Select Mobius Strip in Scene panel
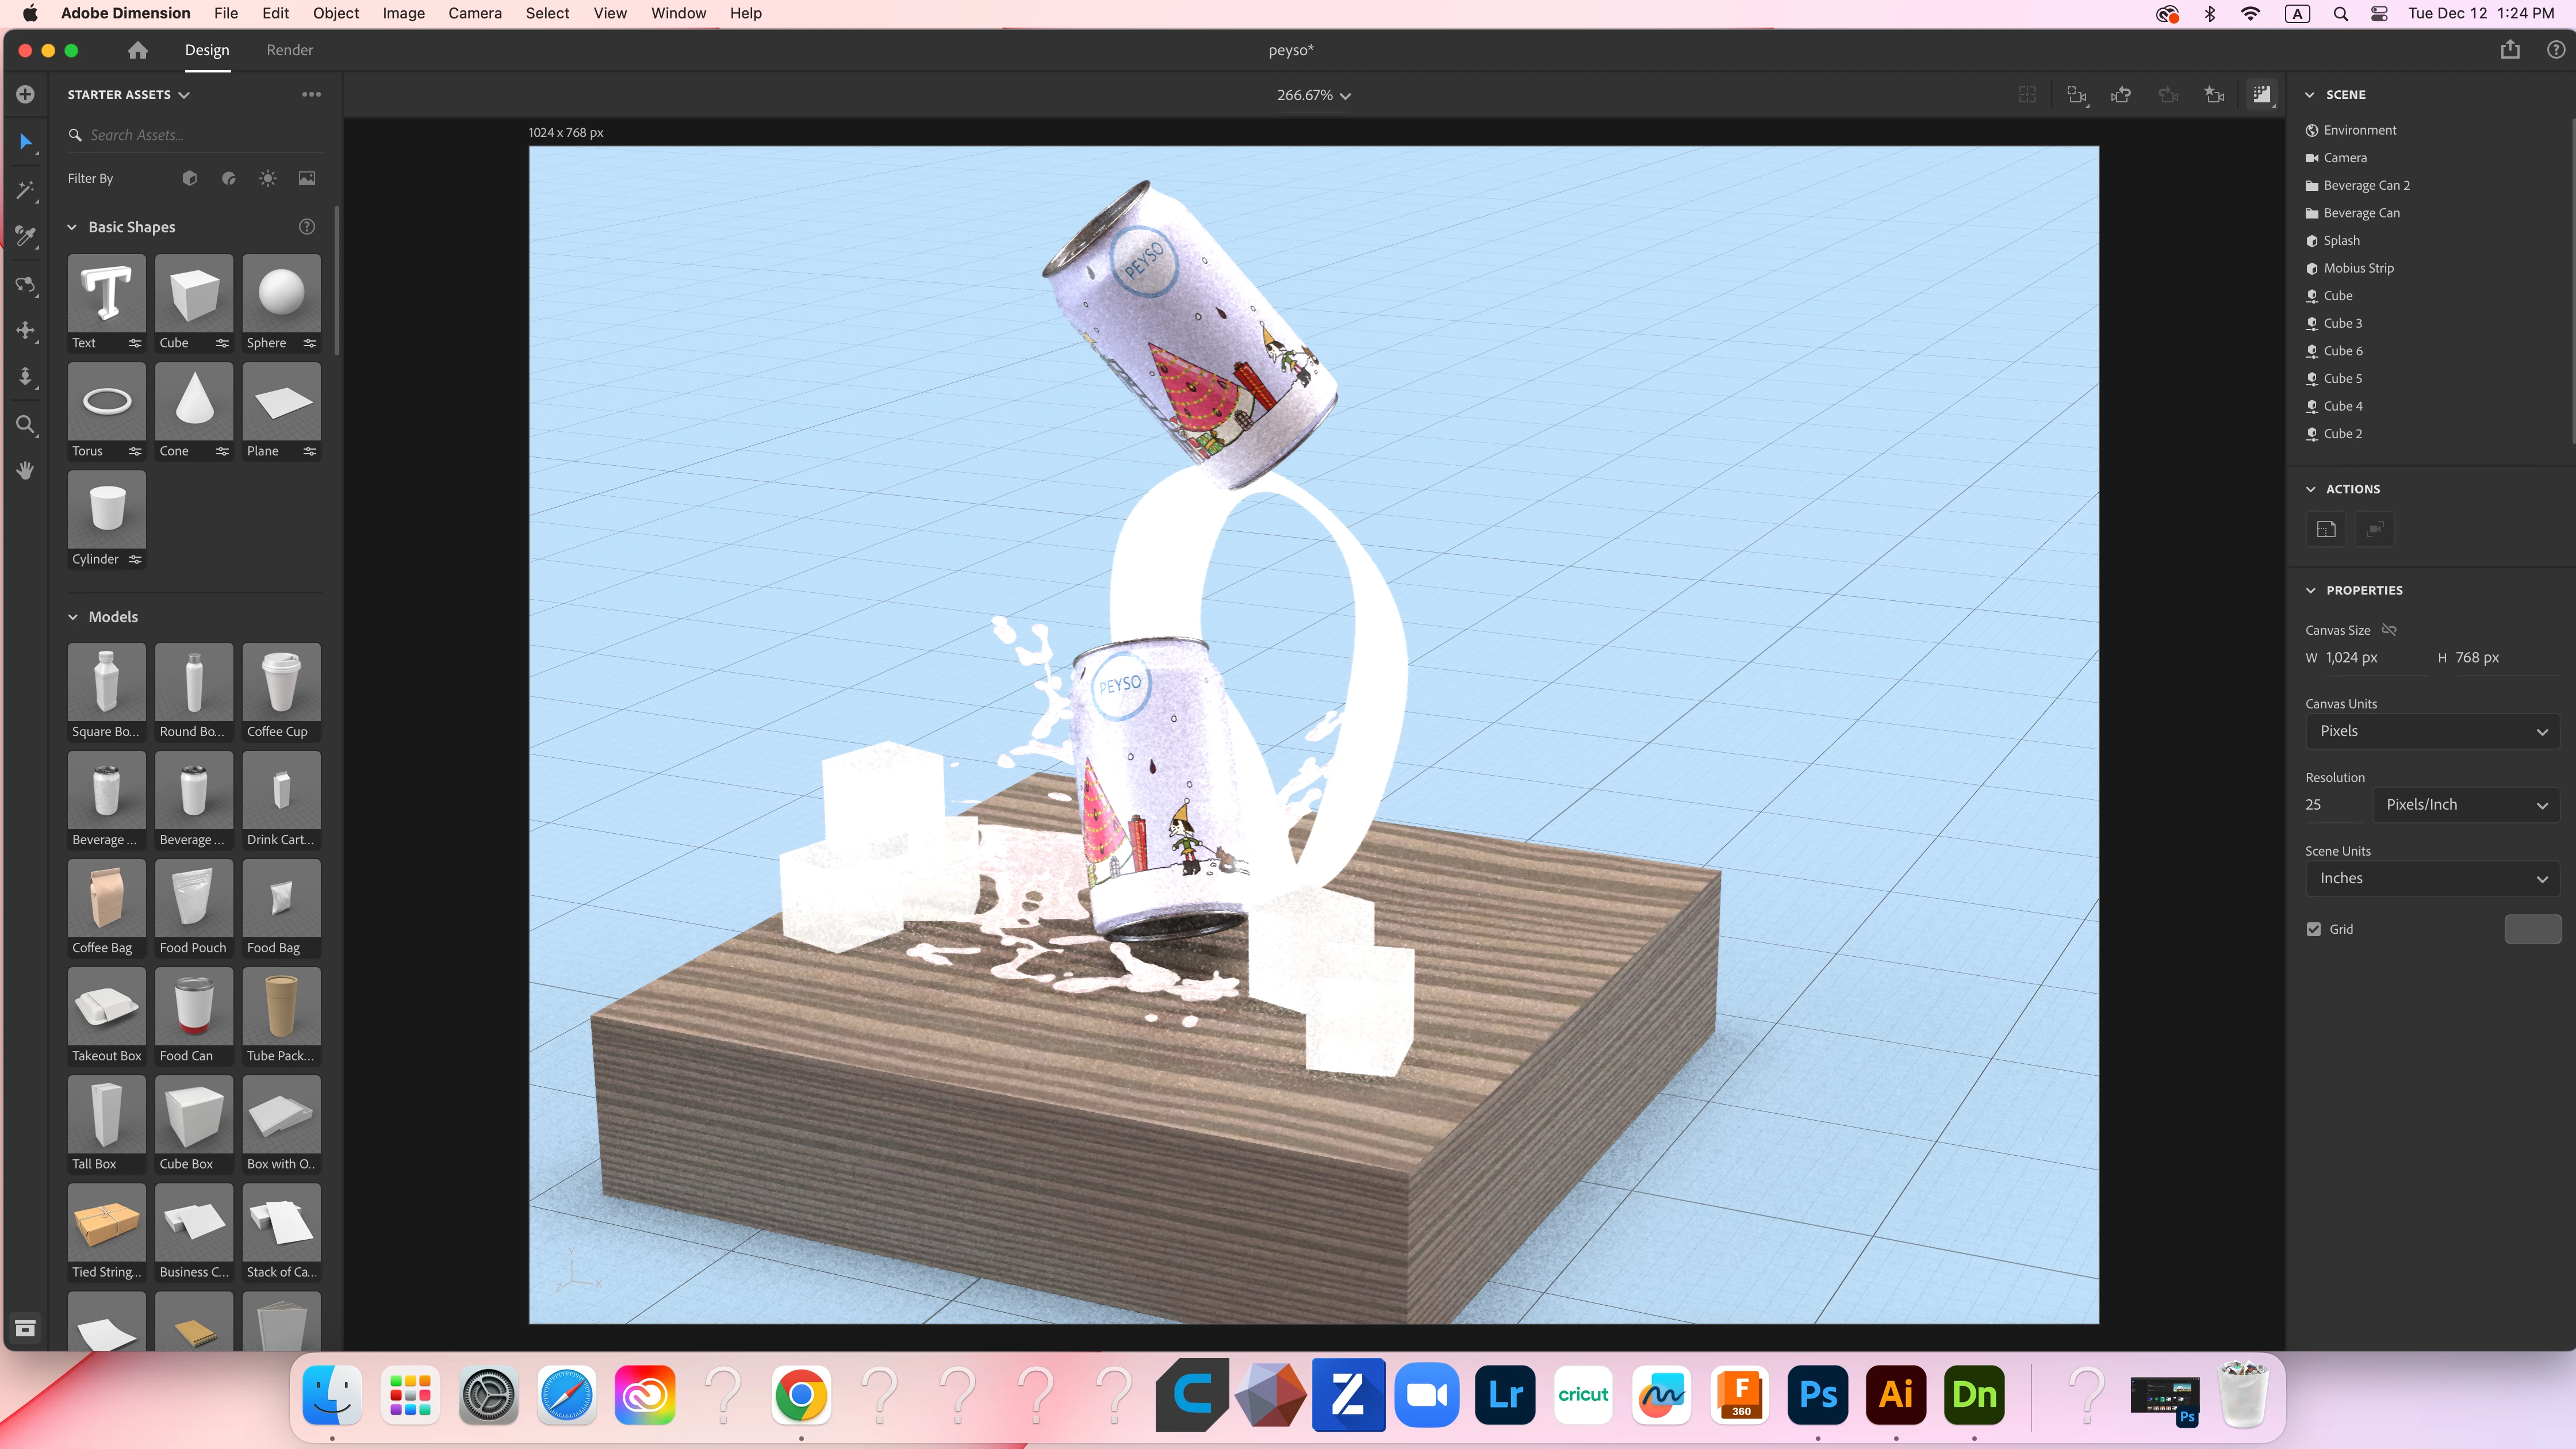The height and width of the screenshot is (1449, 2576). pos(2358,268)
